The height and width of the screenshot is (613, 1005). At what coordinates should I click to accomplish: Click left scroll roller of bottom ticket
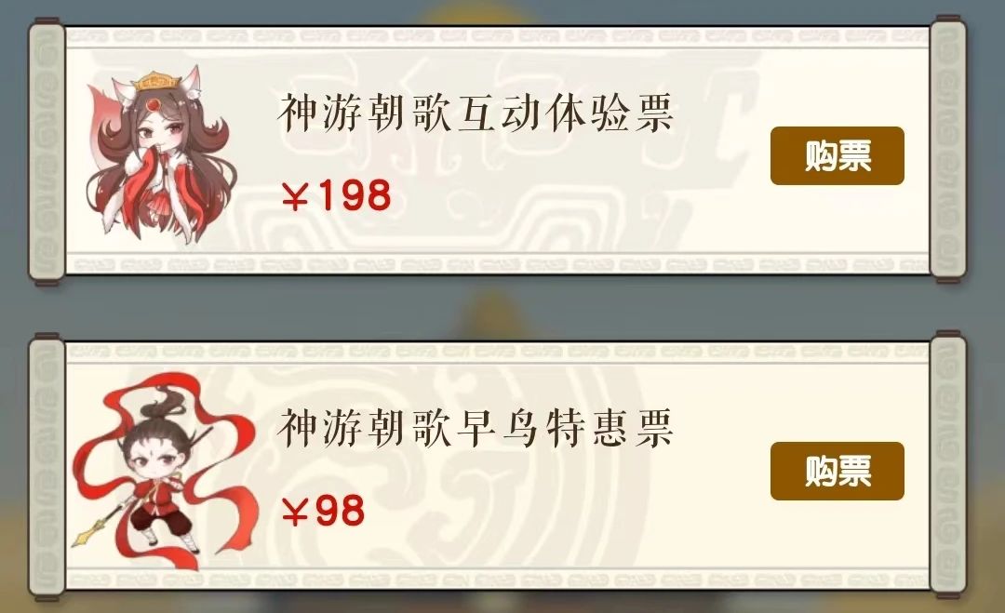pyautogui.click(x=47, y=468)
